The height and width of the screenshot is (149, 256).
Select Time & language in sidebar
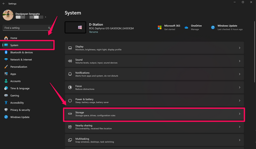20,88
